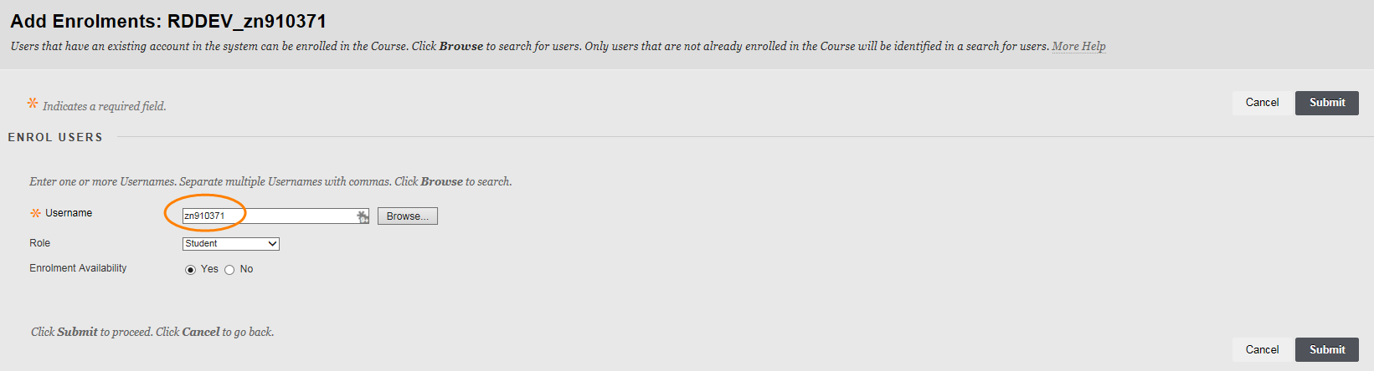Viewport: 1374px width, 371px height.
Task: Select No for Enrolment Availability
Action: click(229, 270)
